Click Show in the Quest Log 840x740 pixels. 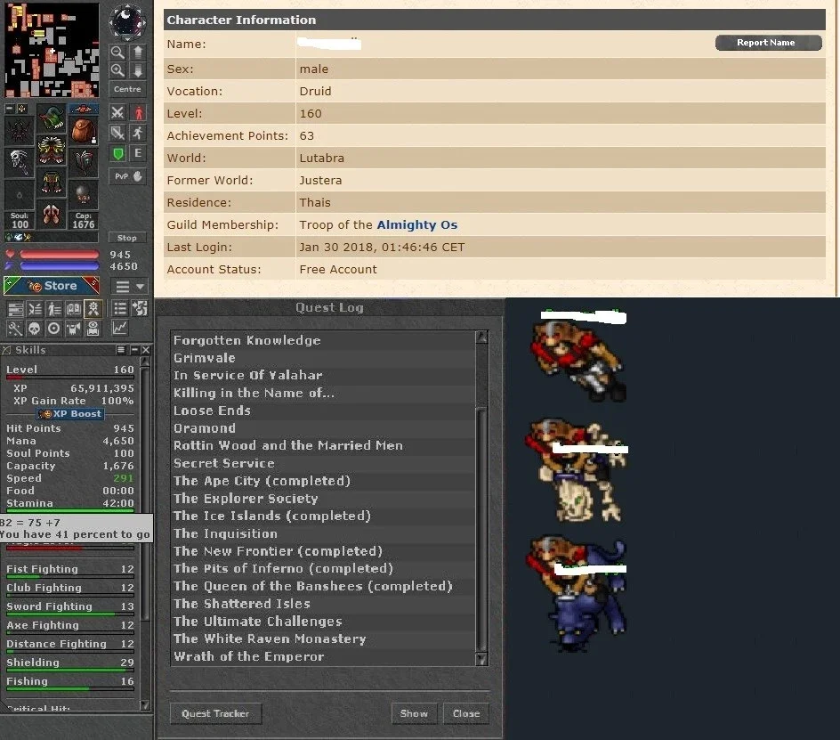414,713
